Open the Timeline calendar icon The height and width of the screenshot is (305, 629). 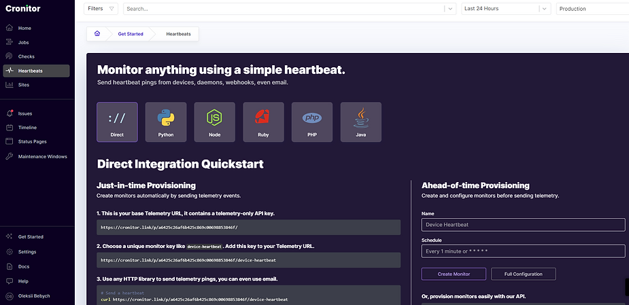[10, 128]
